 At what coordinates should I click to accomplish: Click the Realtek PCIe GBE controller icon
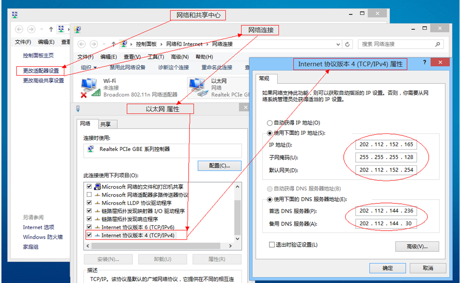pos(91,149)
